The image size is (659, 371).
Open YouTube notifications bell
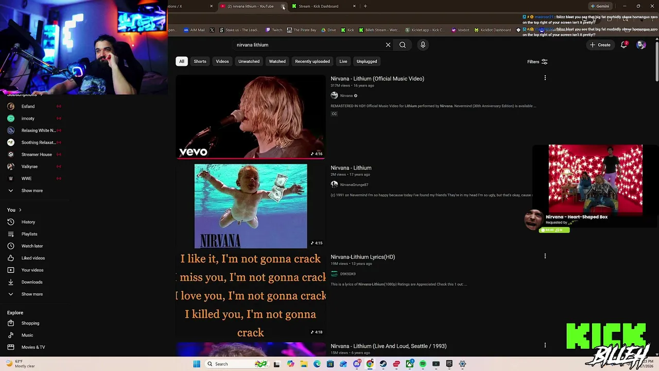[624, 45]
